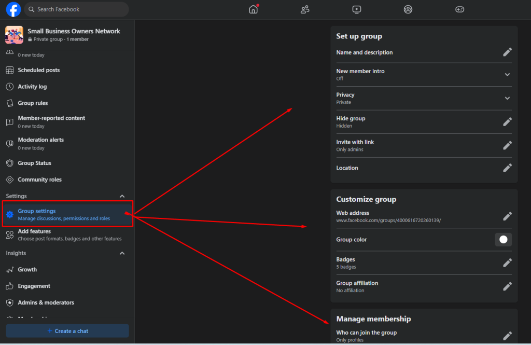
Task: Click the Facebook logo icon
Action: [x=13, y=9]
